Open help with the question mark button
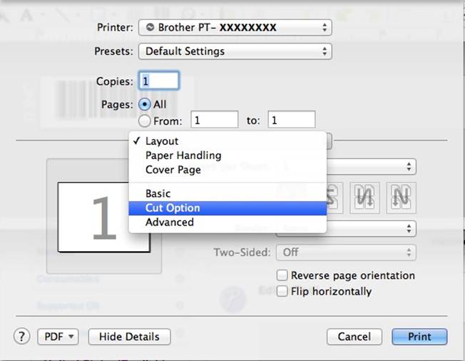The height and width of the screenshot is (361, 465). click(x=22, y=336)
